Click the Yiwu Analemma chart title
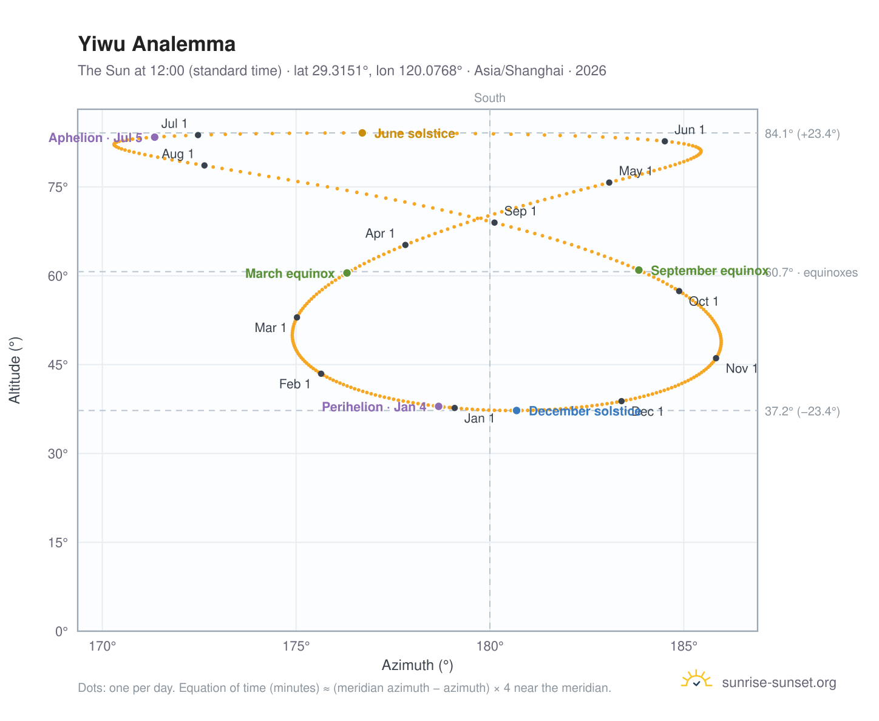The height and width of the screenshot is (721, 879). (157, 44)
